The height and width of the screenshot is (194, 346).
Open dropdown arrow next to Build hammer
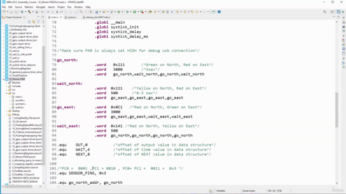33,12
